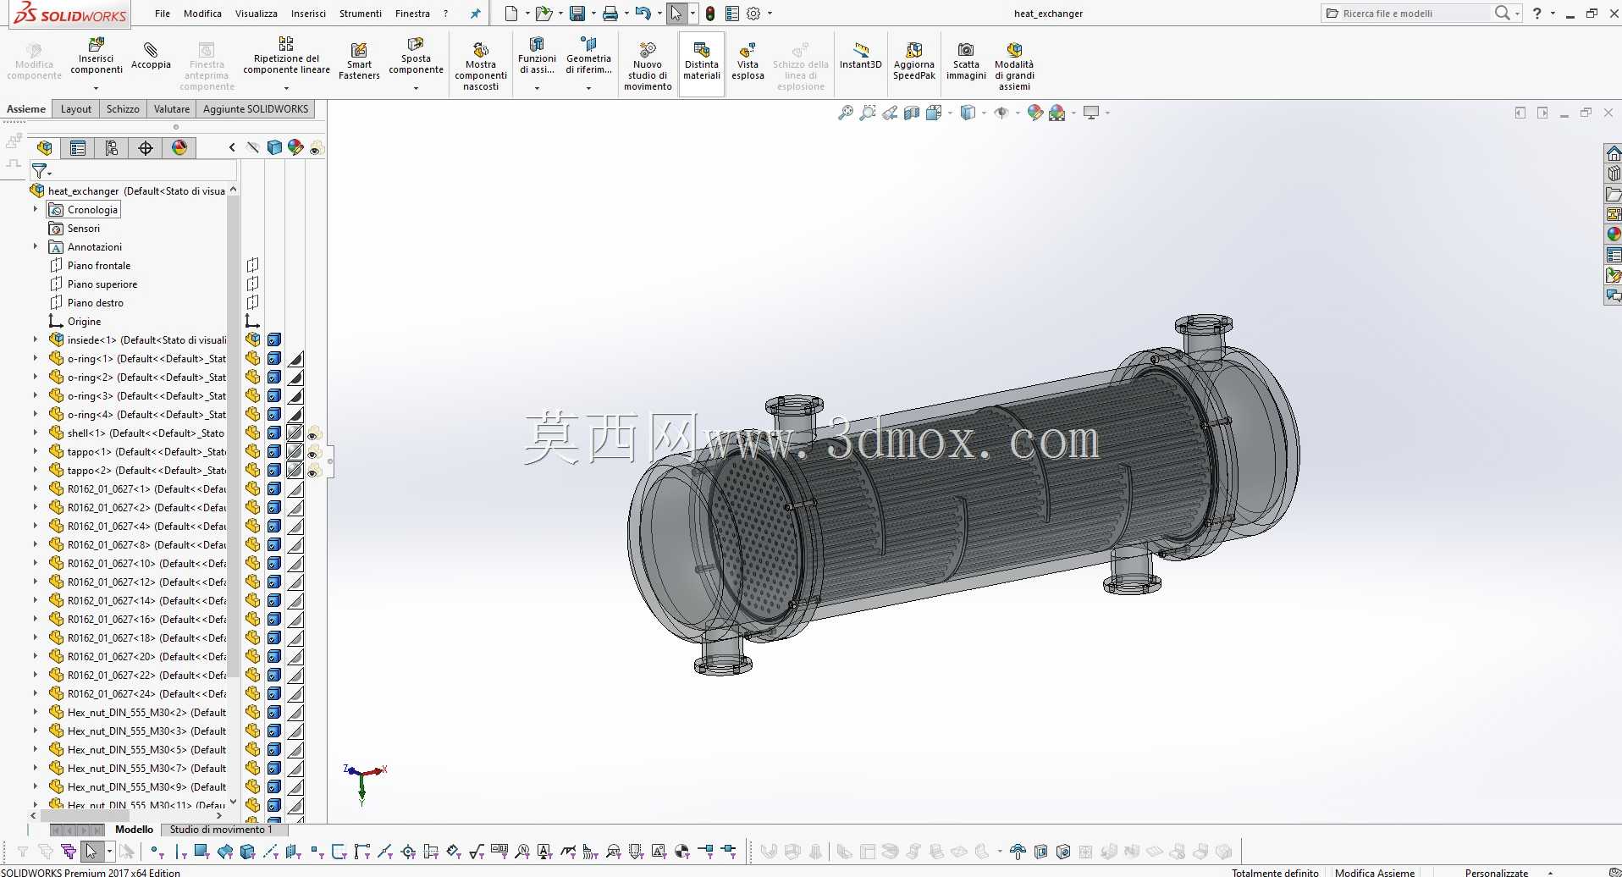This screenshot has width=1622, height=877.
Task: Click the section view icon
Action: point(912,113)
